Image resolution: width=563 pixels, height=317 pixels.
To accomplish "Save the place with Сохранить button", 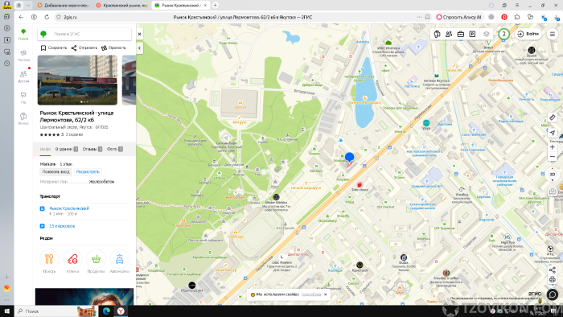I will (x=54, y=47).
